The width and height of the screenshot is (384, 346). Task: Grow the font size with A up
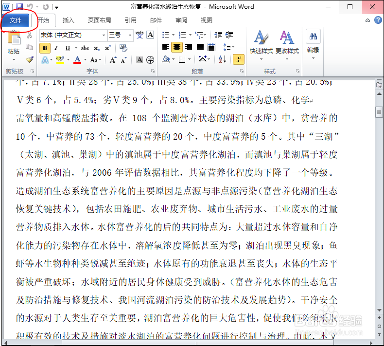113,60
